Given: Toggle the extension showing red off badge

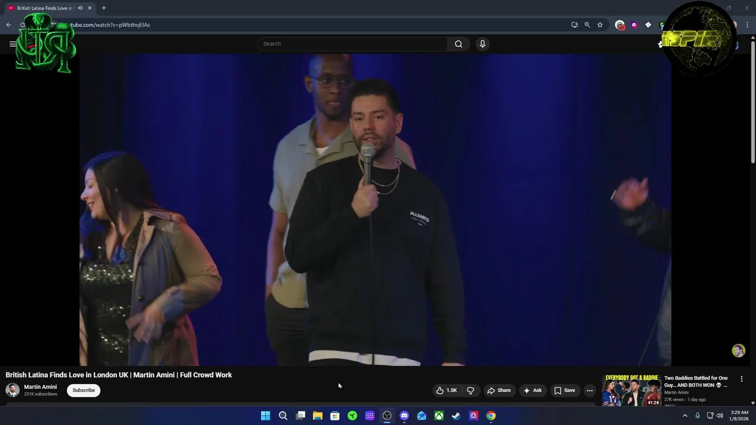Looking at the screenshot, I should (x=620, y=25).
